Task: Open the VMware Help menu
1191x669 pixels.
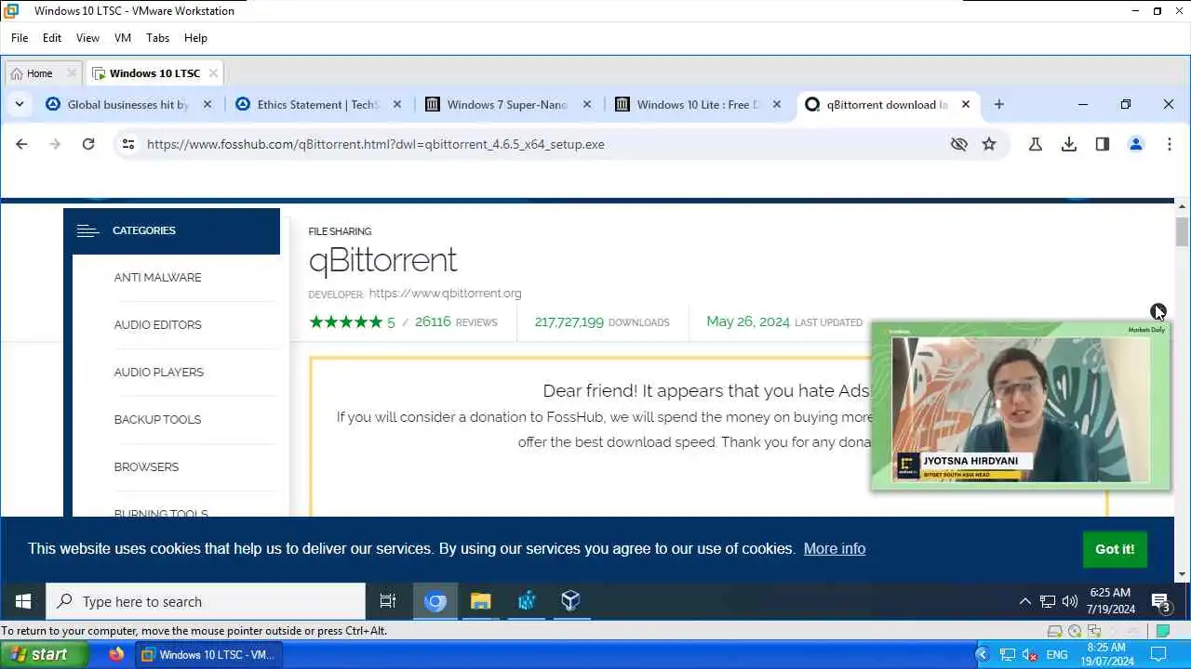Action: coord(195,38)
